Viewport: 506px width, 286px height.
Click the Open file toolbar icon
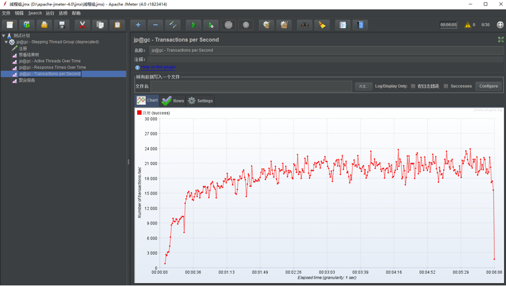point(44,25)
